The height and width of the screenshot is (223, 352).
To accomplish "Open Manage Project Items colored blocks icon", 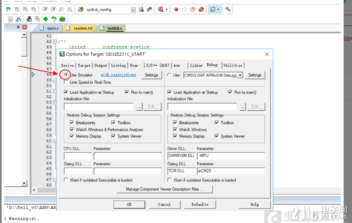I will coord(29,19).
